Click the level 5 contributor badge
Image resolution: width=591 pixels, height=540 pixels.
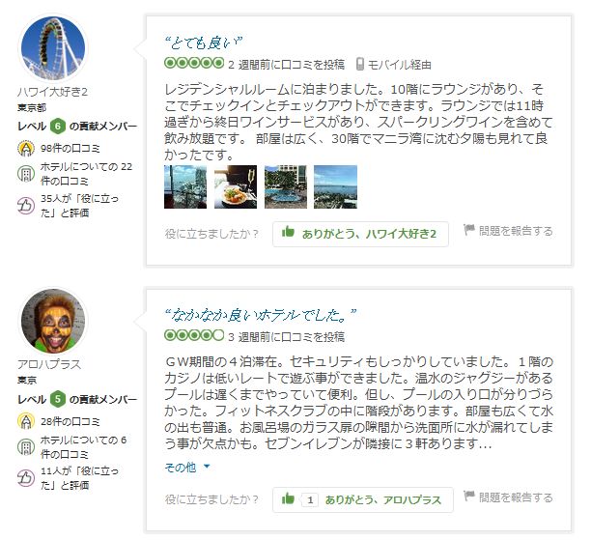coord(58,399)
